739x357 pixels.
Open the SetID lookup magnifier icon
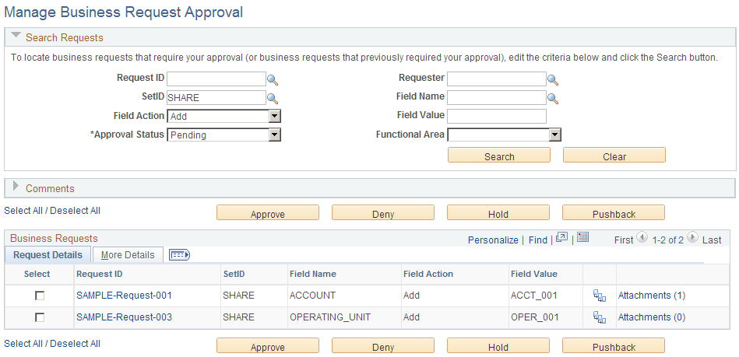pos(273,99)
